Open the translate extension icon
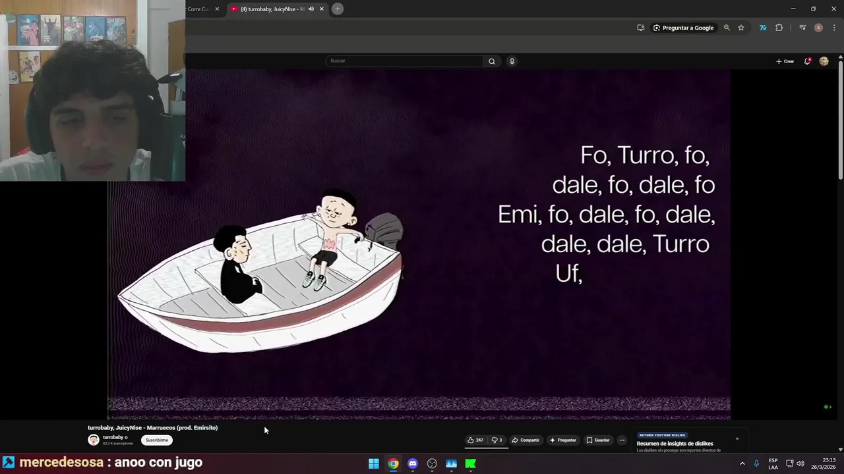The width and height of the screenshot is (844, 474). [763, 28]
